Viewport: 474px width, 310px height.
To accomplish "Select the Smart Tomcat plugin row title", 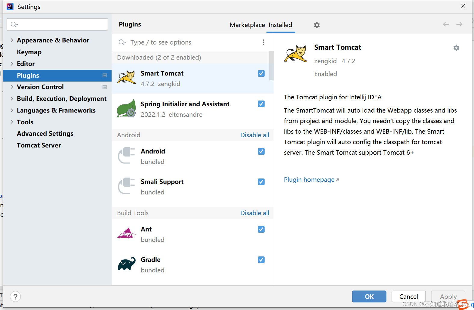I will pyautogui.click(x=162, y=73).
